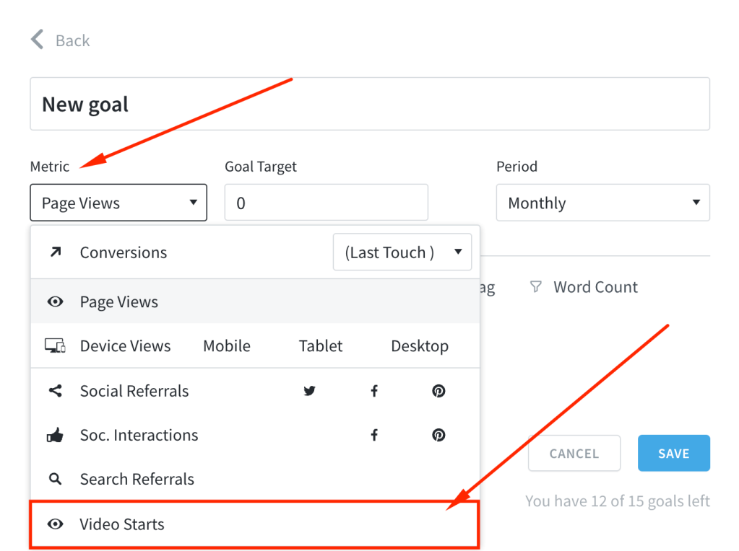The width and height of the screenshot is (739, 551).
Task: Expand the Last Touch attribution dropdown
Action: (402, 252)
